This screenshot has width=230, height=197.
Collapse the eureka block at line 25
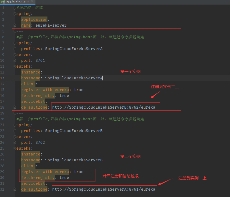[x=15, y=148]
